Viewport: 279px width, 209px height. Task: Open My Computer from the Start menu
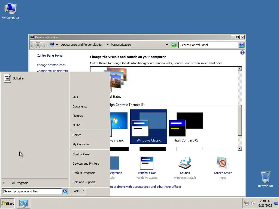[x=81, y=144]
